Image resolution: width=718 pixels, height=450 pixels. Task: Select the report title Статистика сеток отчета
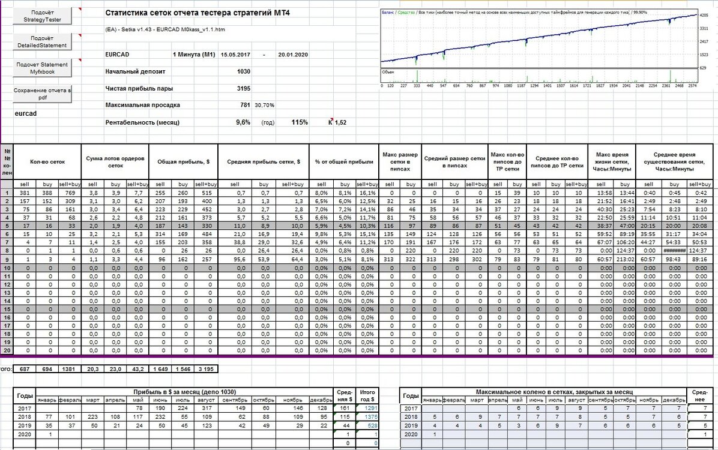click(198, 13)
